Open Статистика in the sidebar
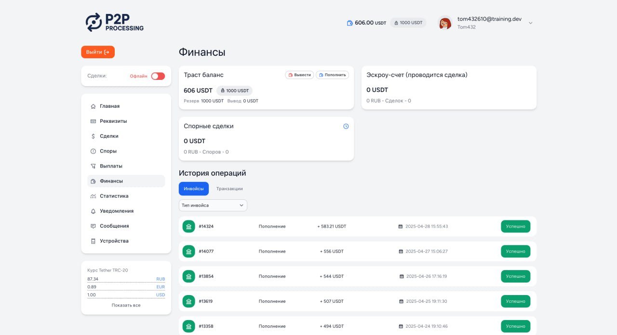The width and height of the screenshot is (617, 335). tap(114, 196)
